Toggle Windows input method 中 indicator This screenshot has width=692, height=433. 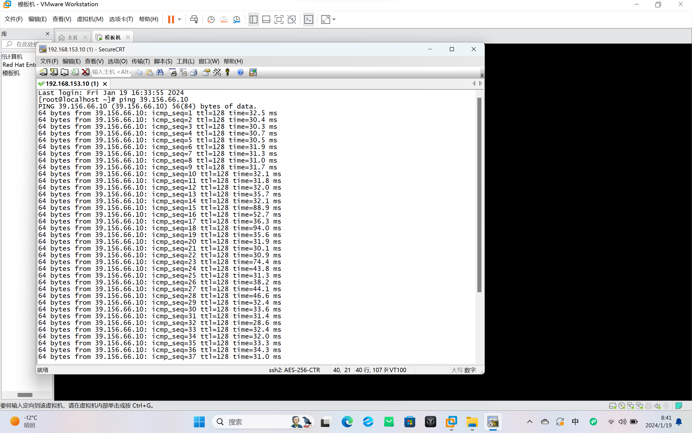[x=575, y=422]
